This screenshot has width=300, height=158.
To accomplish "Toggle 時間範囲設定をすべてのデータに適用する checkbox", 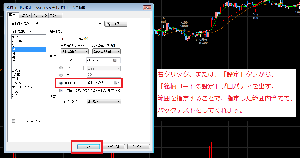I will pos(61,91).
